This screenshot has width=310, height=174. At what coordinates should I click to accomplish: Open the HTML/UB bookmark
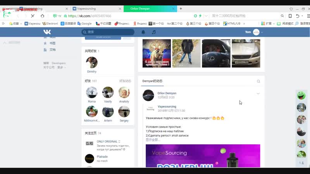(x=232, y=24)
